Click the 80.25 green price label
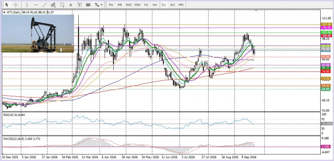This screenshot has width=334, height=161. [327, 68]
